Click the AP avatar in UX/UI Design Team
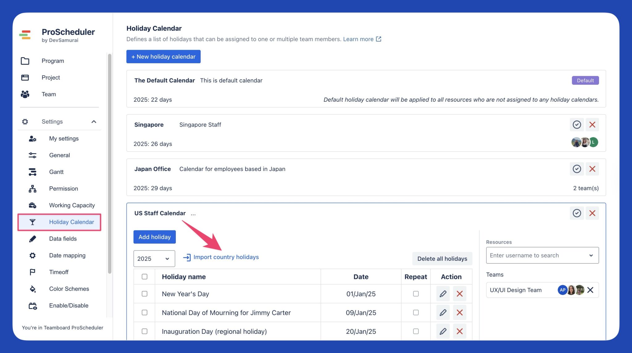 tap(562, 290)
